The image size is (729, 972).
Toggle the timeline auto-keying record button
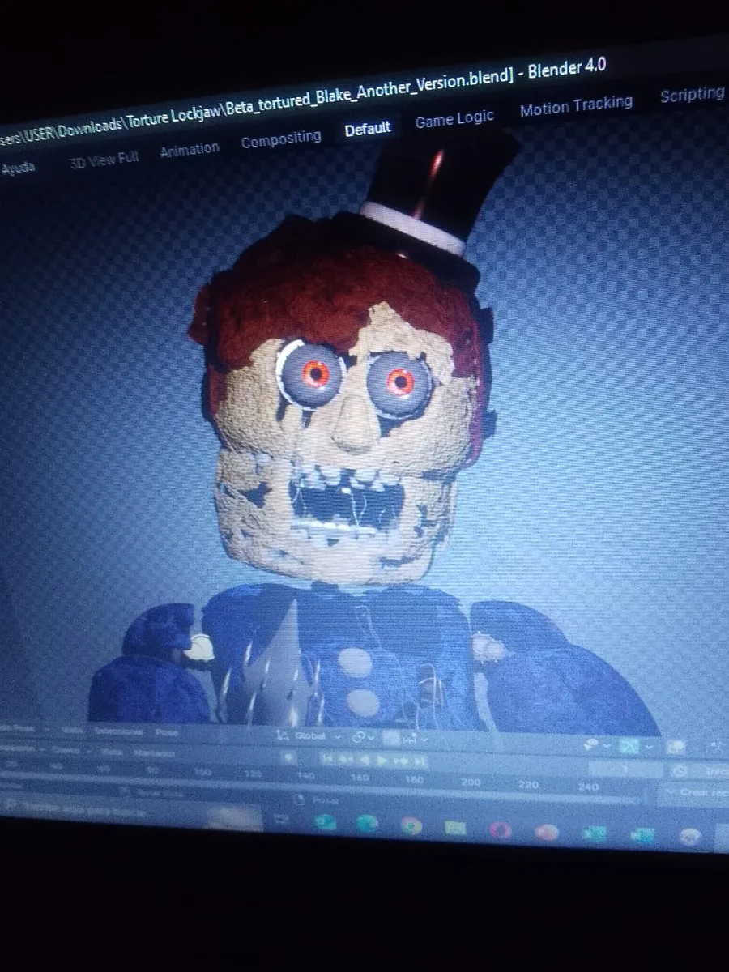click(x=289, y=757)
